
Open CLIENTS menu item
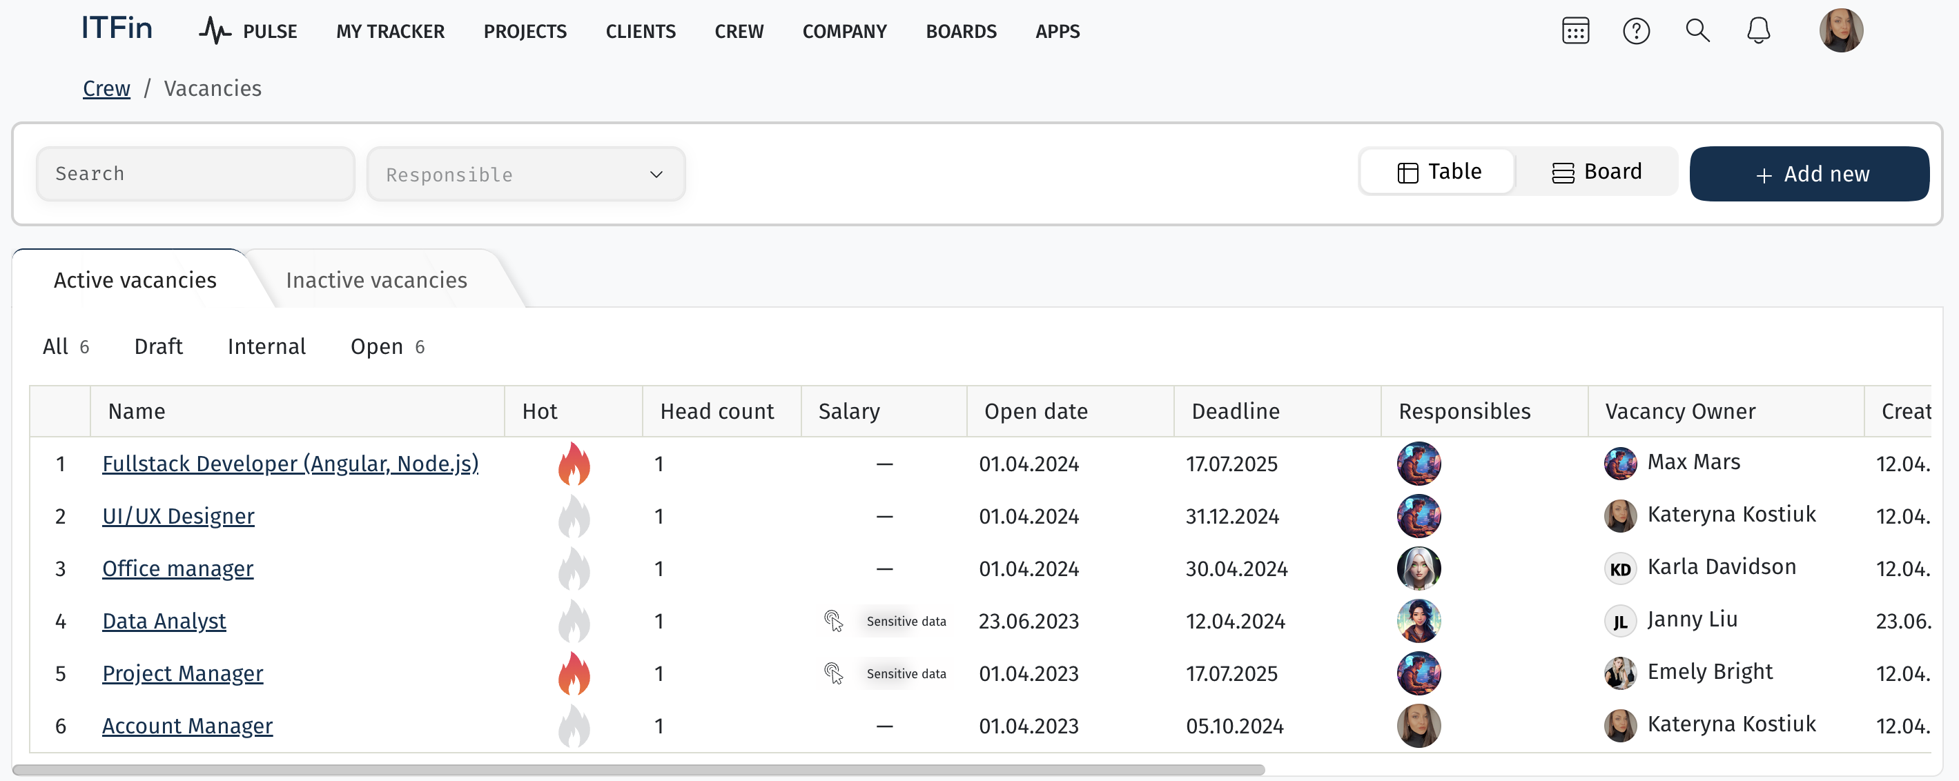point(641,31)
